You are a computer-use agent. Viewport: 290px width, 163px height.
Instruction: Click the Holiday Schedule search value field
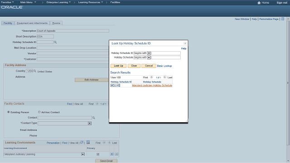(x=166, y=58)
